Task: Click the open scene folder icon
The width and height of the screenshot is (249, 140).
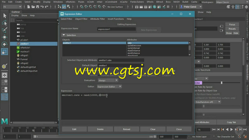Action: (33, 7)
